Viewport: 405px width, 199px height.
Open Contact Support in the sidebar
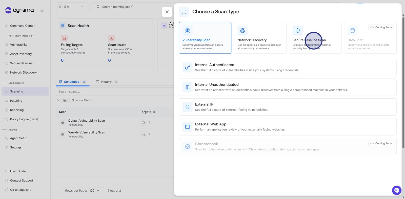22,181
